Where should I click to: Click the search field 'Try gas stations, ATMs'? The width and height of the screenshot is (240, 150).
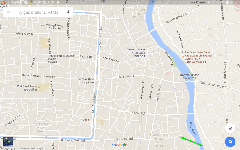coord(37,12)
